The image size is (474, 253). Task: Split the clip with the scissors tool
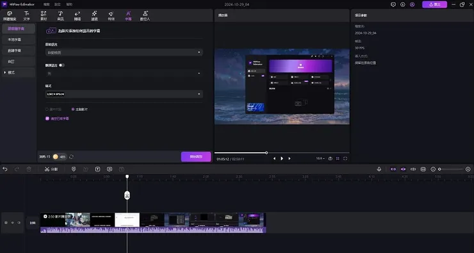(x=51, y=169)
